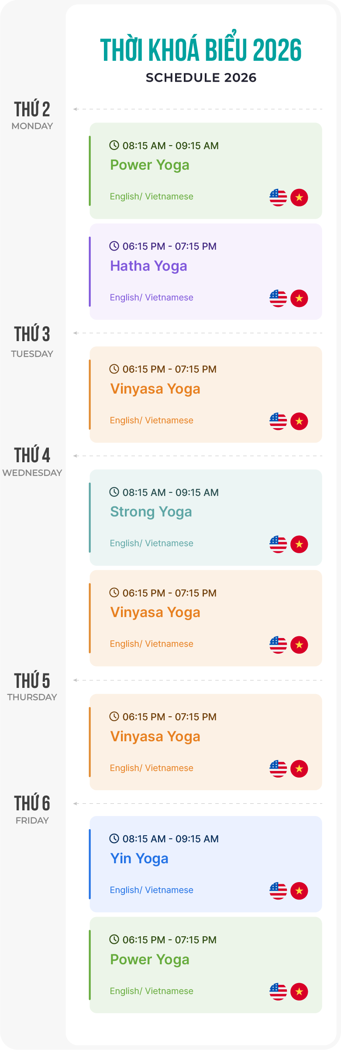
Task: Click the Tuesday Vinyasa Yoga class title
Action: [x=155, y=389]
